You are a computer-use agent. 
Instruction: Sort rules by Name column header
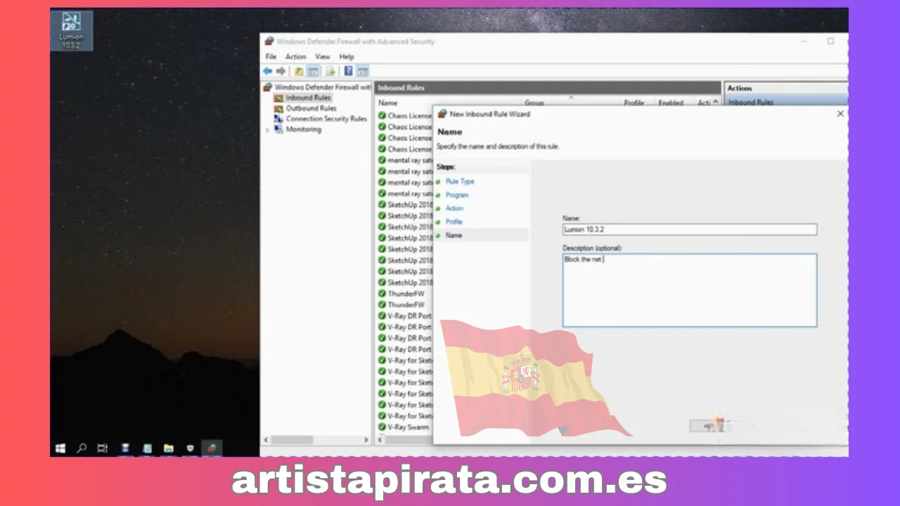point(388,103)
